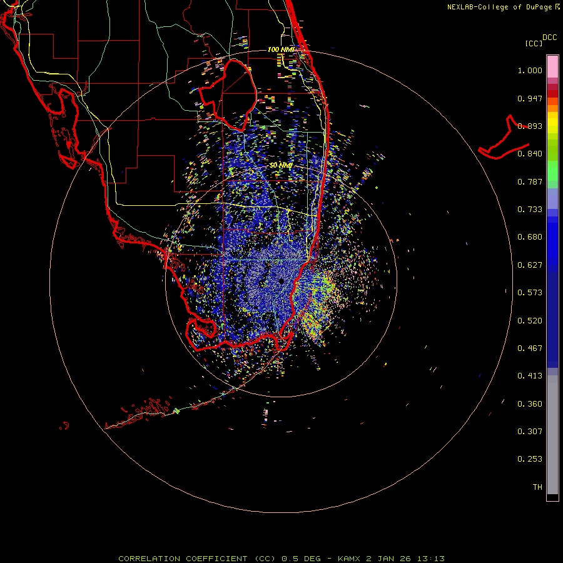Screen dimensions: 563x563
Task: Click the 0.787 scale value
Action: (x=530, y=181)
